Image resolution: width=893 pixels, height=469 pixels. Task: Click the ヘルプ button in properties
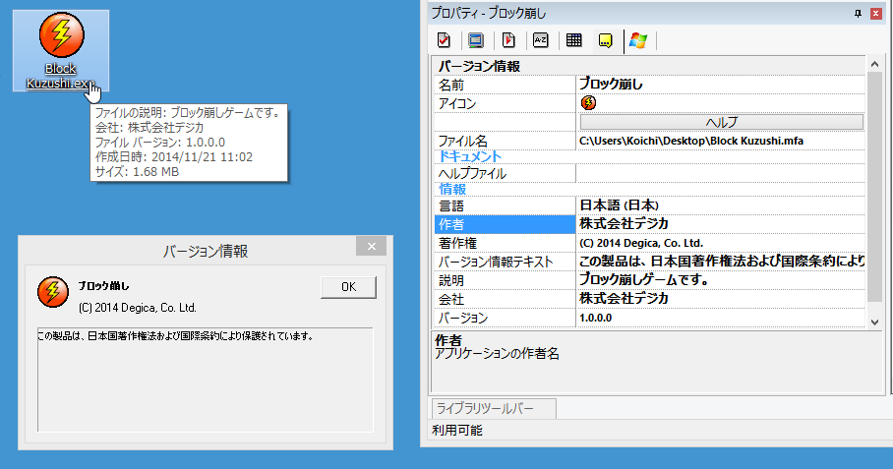722,122
